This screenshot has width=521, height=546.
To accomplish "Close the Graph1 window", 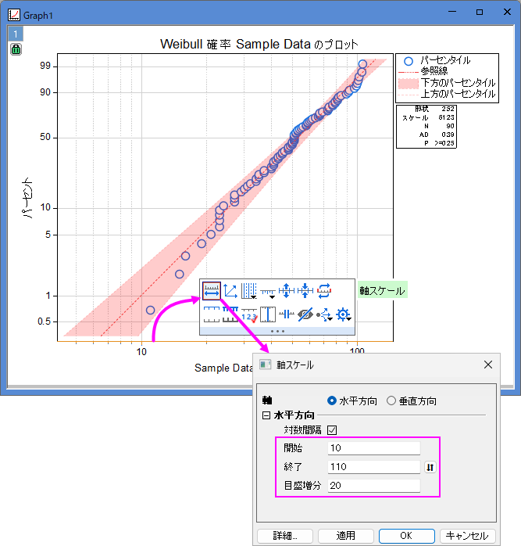I will 507,13.
